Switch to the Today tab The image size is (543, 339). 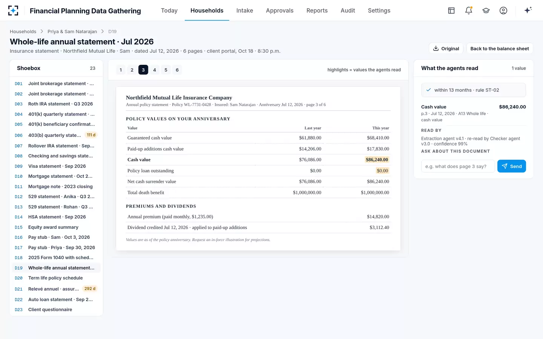(x=169, y=11)
